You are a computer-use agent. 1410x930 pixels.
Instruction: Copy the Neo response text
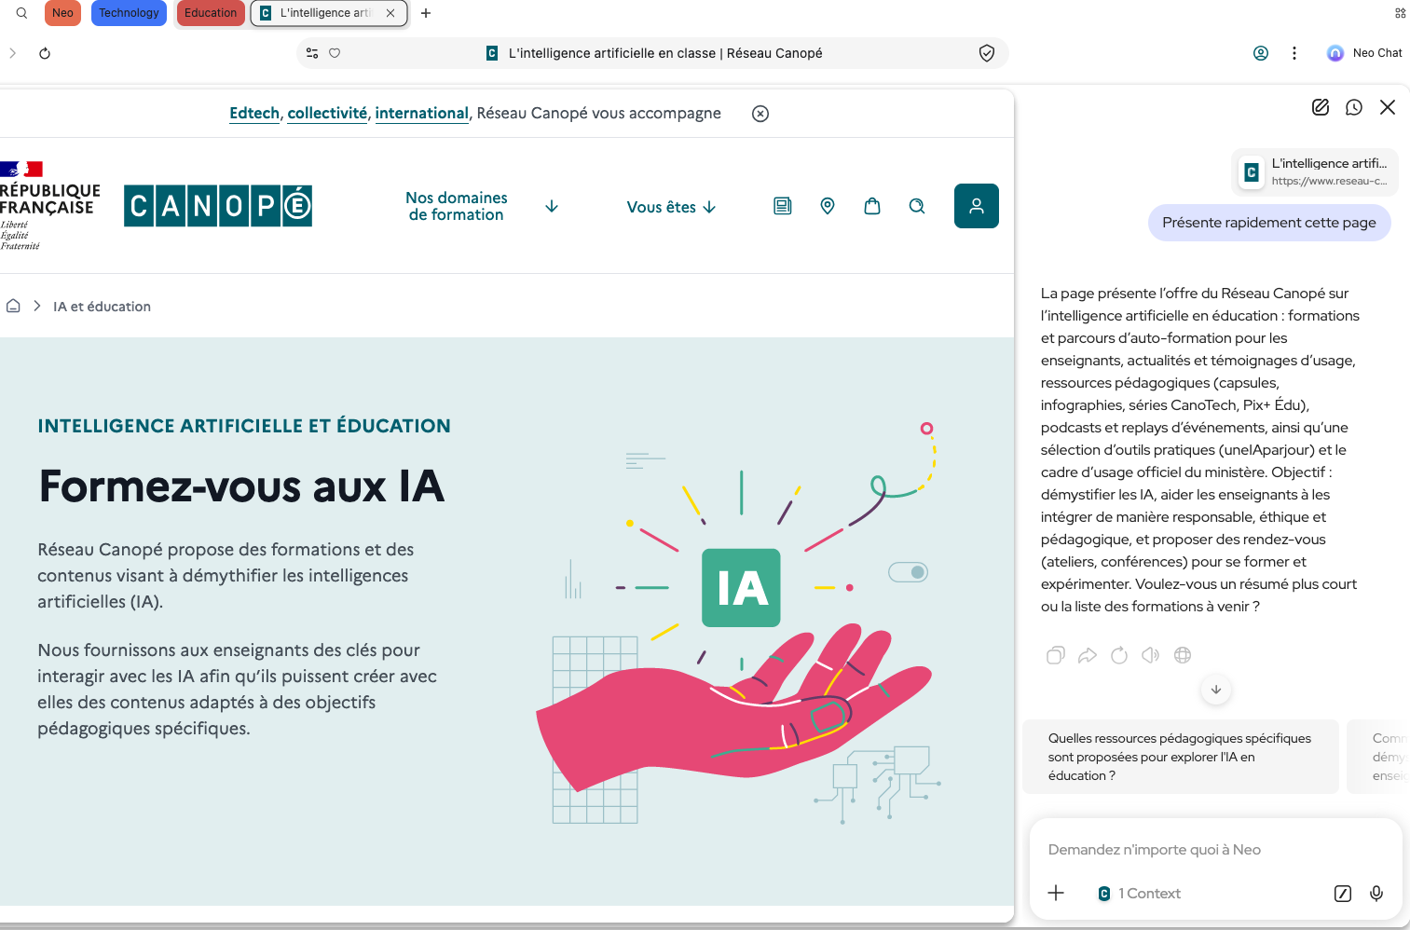tap(1055, 655)
